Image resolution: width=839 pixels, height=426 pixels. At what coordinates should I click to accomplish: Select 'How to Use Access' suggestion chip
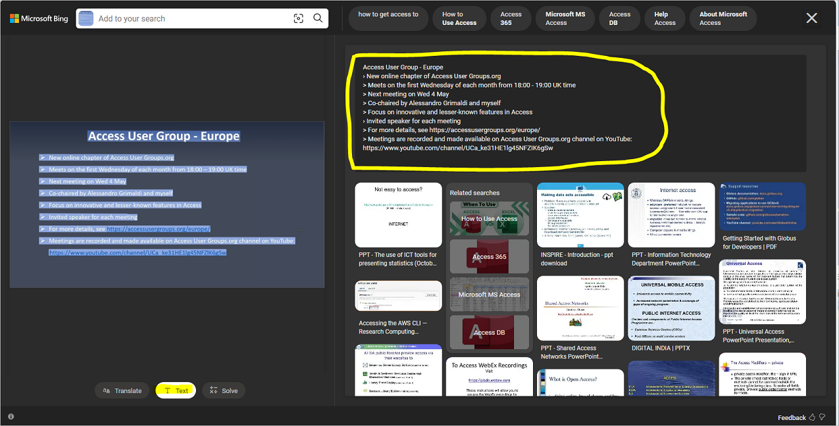[459, 18]
